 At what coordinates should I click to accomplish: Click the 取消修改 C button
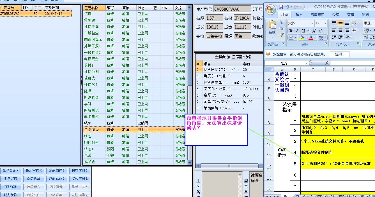click(x=57, y=179)
